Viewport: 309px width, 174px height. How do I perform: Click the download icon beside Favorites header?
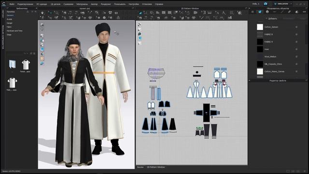(x=28, y=12)
